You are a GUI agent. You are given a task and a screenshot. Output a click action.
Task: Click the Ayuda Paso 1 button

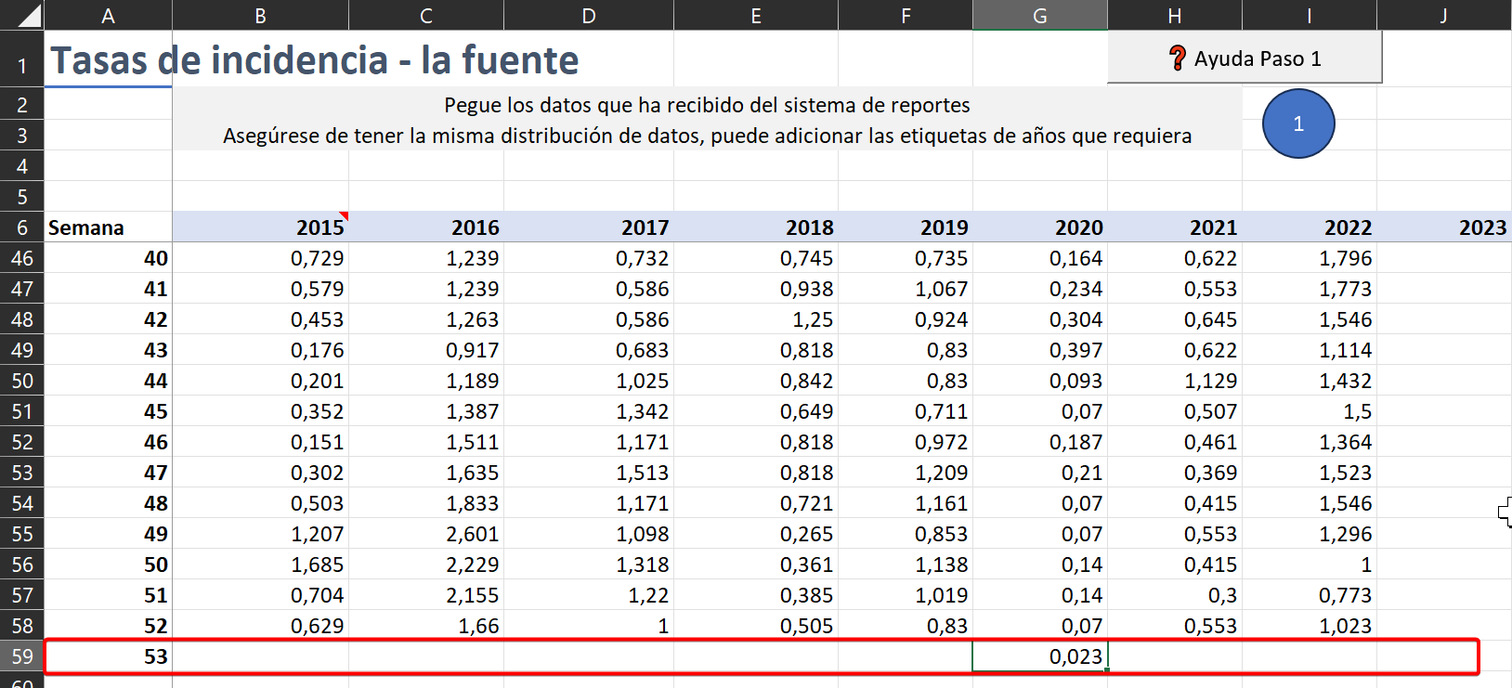coord(1245,58)
